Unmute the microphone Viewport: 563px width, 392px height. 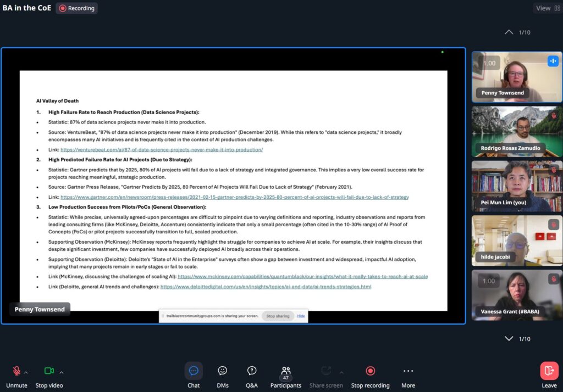click(16, 376)
